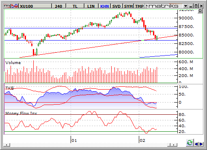
Task: Toggle the LIN scale button
Action: coord(91,6)
